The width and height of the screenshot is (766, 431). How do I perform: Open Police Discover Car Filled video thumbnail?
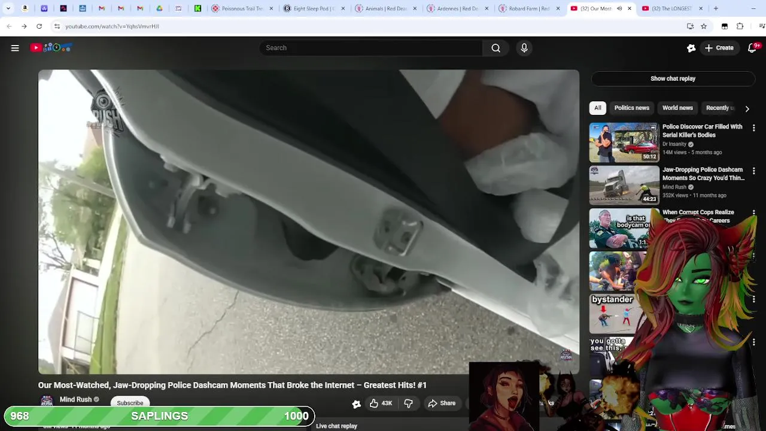624,142
